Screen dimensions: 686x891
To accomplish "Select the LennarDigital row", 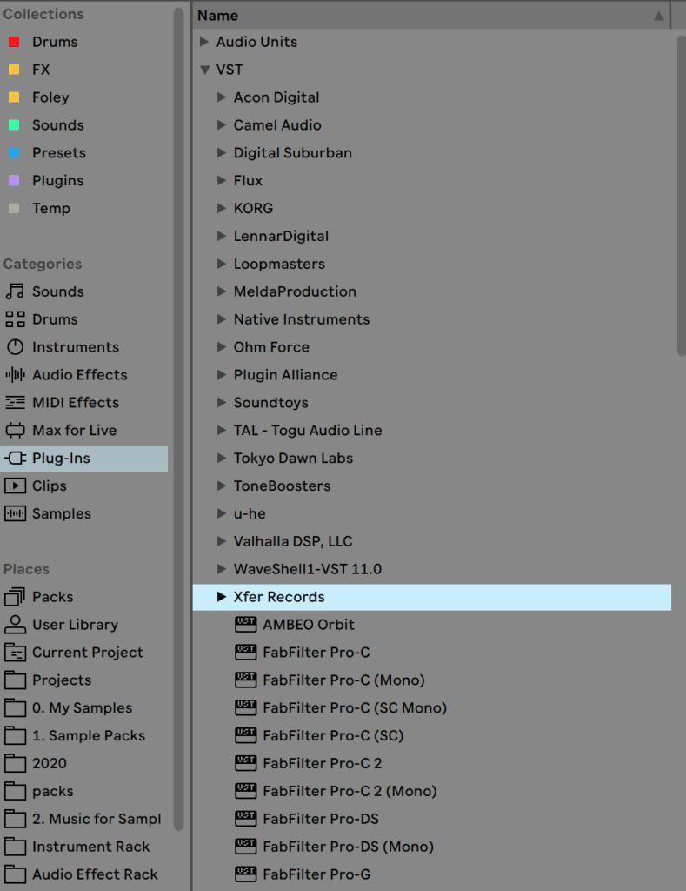I will point(431,237).
